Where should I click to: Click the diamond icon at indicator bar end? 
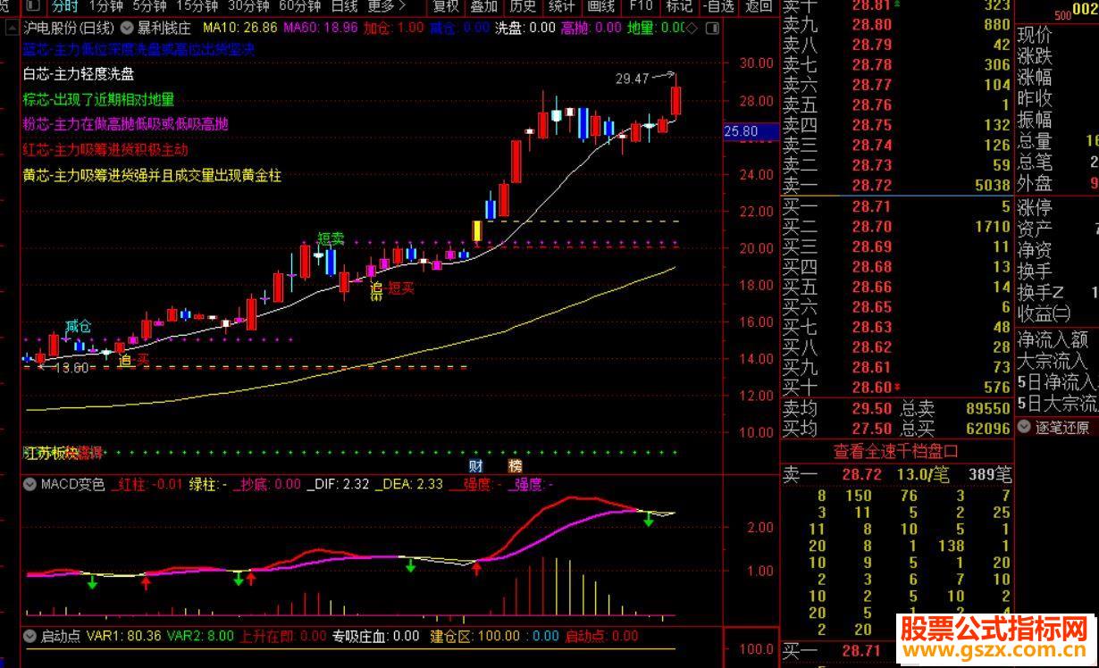(692, 28)
